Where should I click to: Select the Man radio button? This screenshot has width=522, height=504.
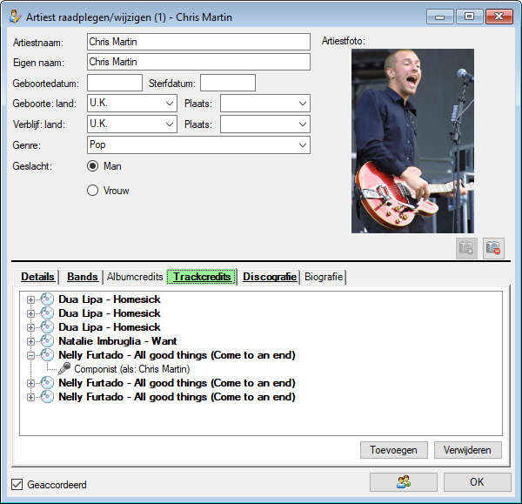92,166
